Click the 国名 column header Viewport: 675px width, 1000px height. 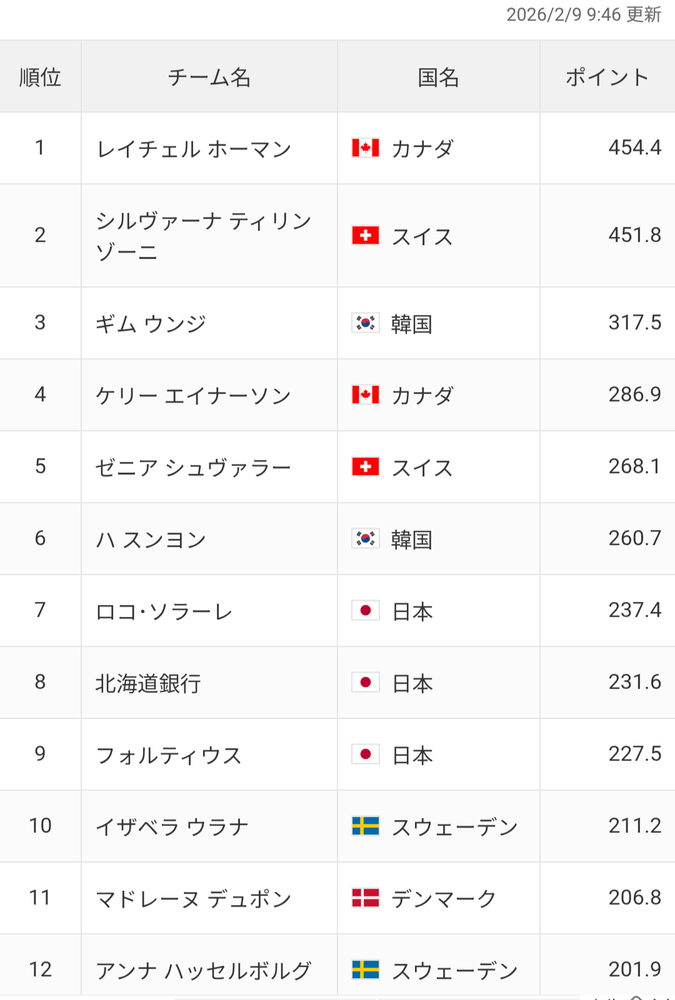[438, 77]
